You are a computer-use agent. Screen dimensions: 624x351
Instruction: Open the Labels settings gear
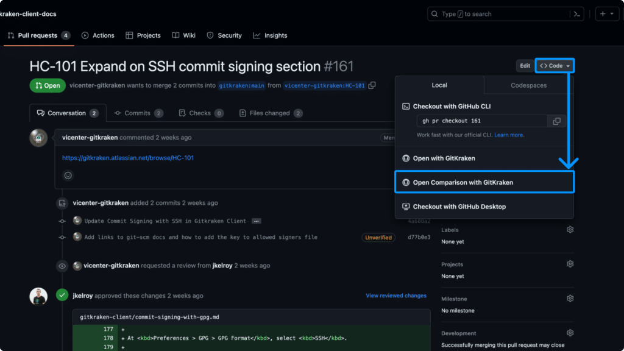(x=570, y=229)
